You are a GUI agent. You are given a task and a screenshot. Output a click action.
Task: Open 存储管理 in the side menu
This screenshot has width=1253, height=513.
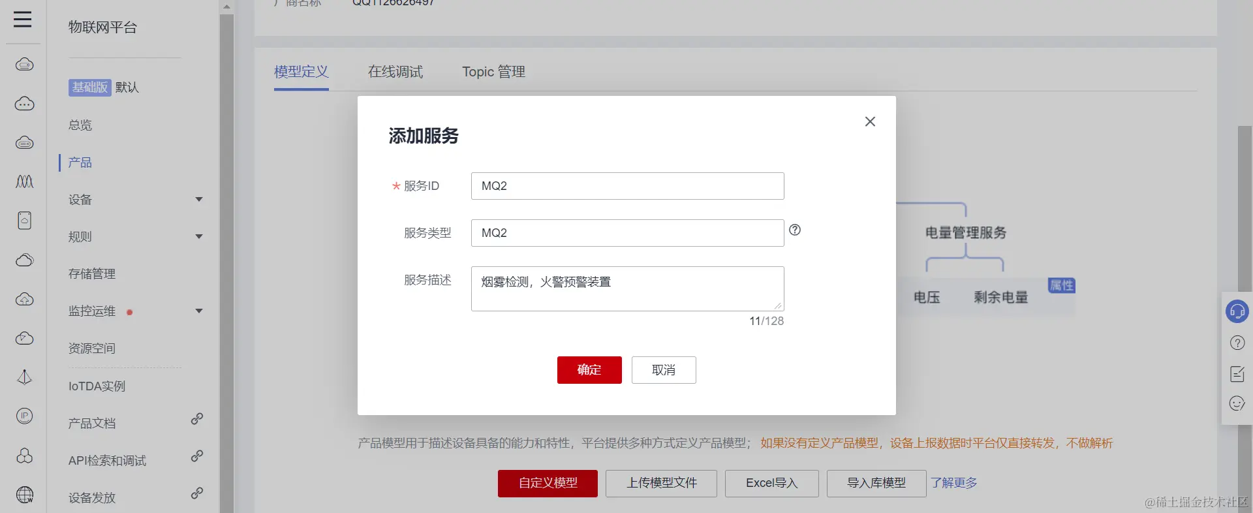(92, 274)
